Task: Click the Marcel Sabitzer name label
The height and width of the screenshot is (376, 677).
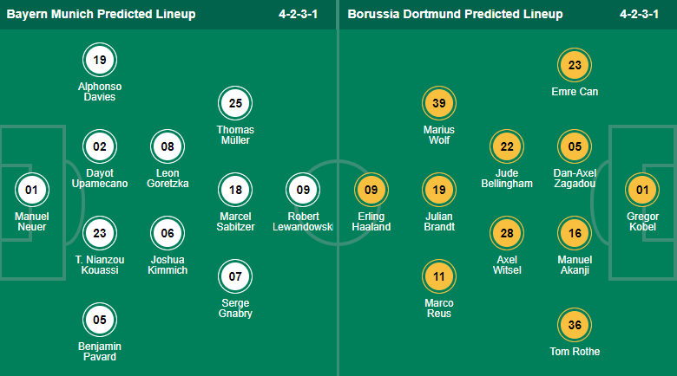Action: [235, 221]
